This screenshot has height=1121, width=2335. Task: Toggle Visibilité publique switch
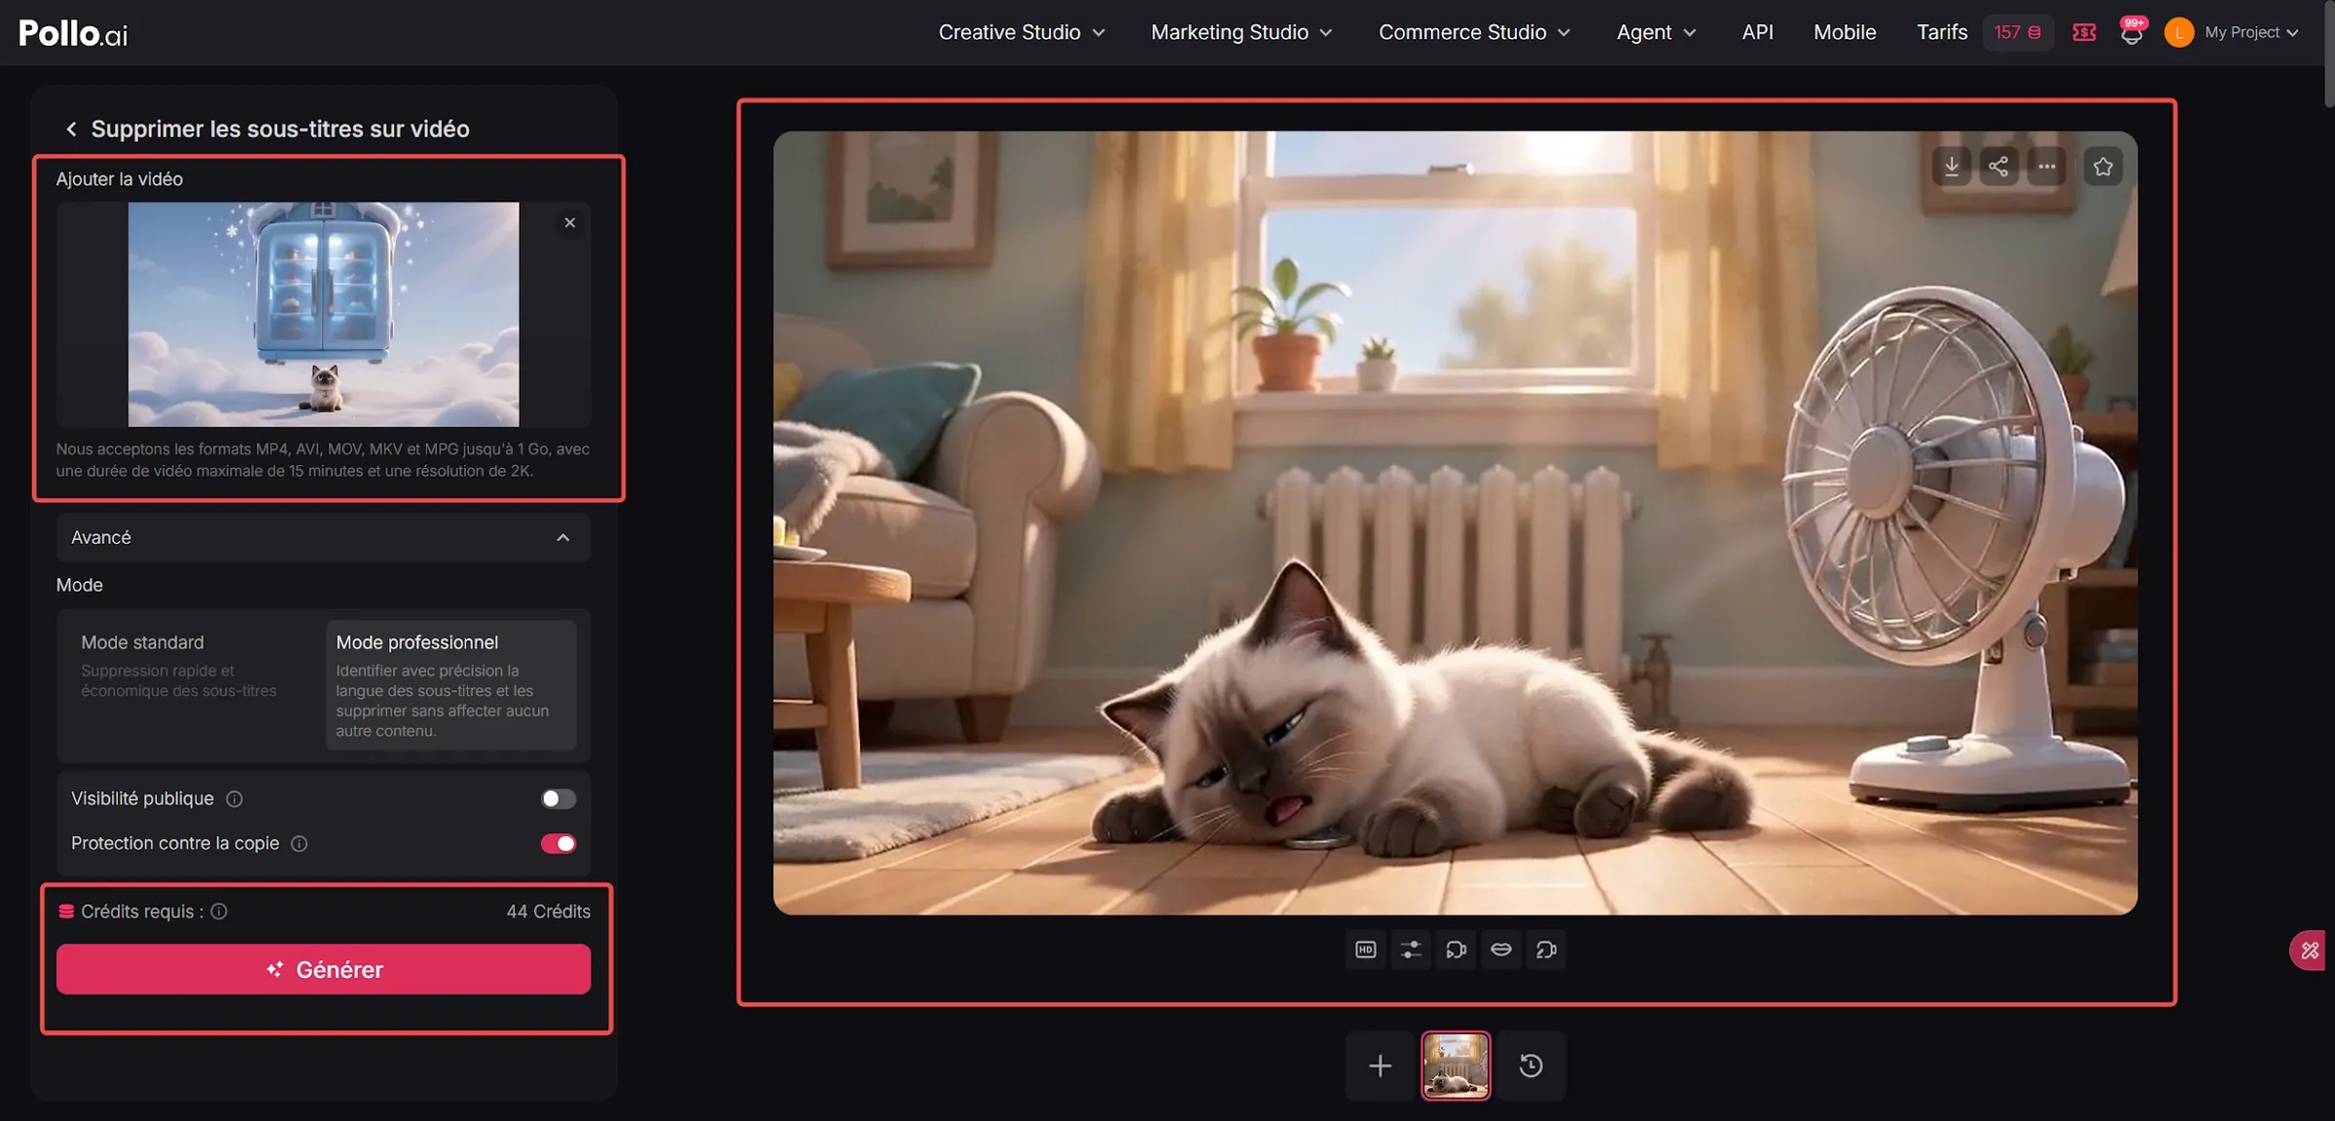tap(558, 799)
